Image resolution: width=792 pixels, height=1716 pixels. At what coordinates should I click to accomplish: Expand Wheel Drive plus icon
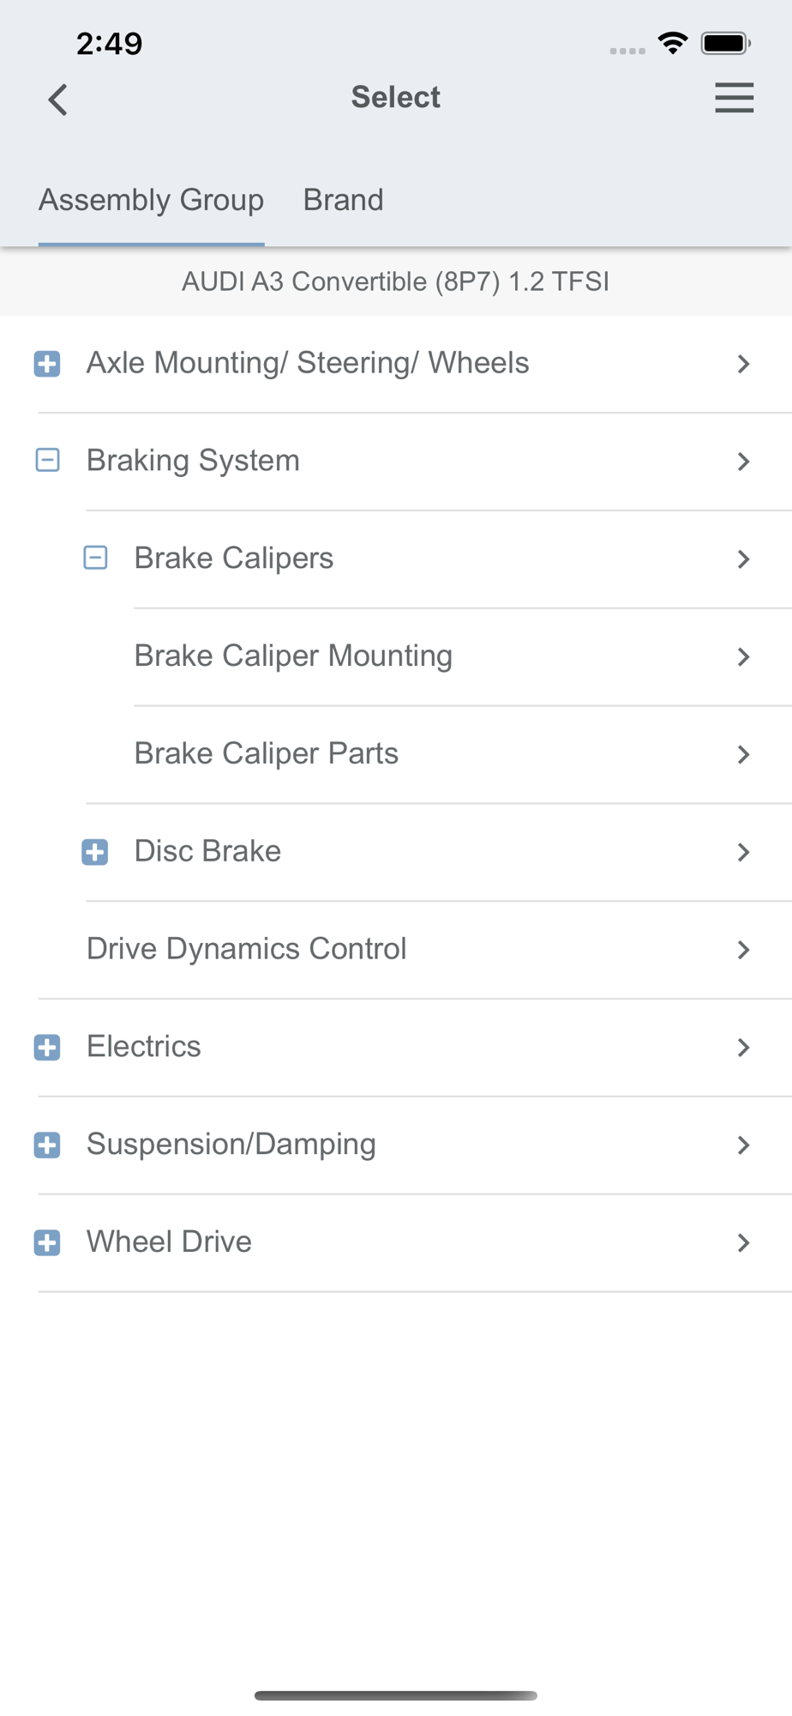47,1243
